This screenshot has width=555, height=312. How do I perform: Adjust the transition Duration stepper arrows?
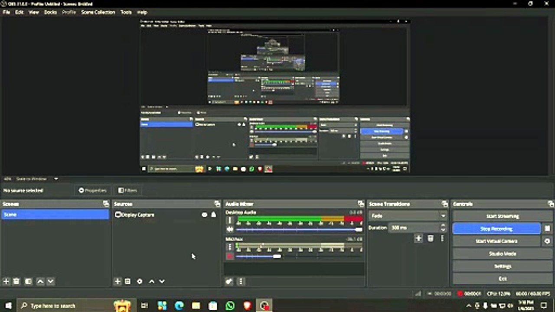pyautogui.click(x=443, y=227)
